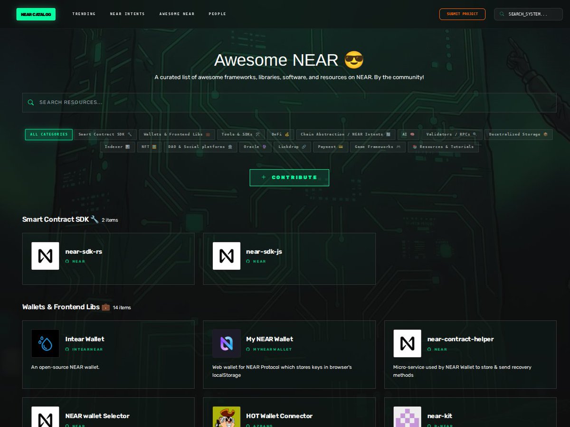Click NEAR author label under near-sdk-js

click(x=260, y=262)
